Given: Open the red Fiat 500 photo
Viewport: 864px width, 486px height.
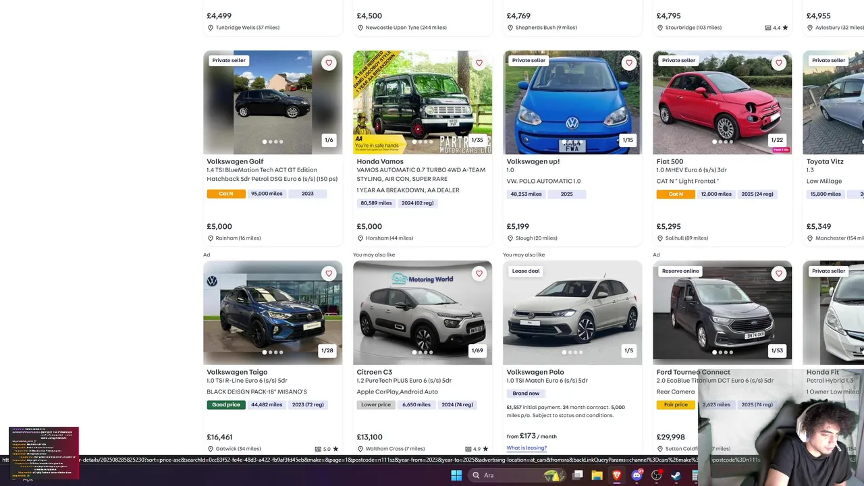Looking at the screenshot, I should [x=722, y=102].
